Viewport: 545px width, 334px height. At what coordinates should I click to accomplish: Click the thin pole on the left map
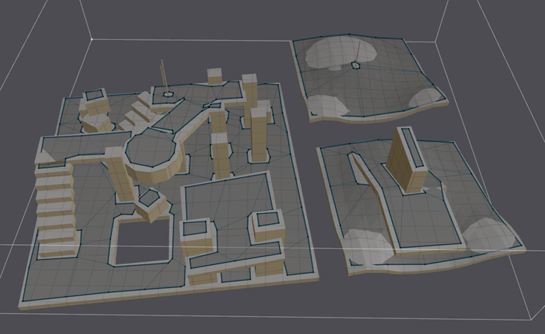pyautogui.click(x=163, y=78)
